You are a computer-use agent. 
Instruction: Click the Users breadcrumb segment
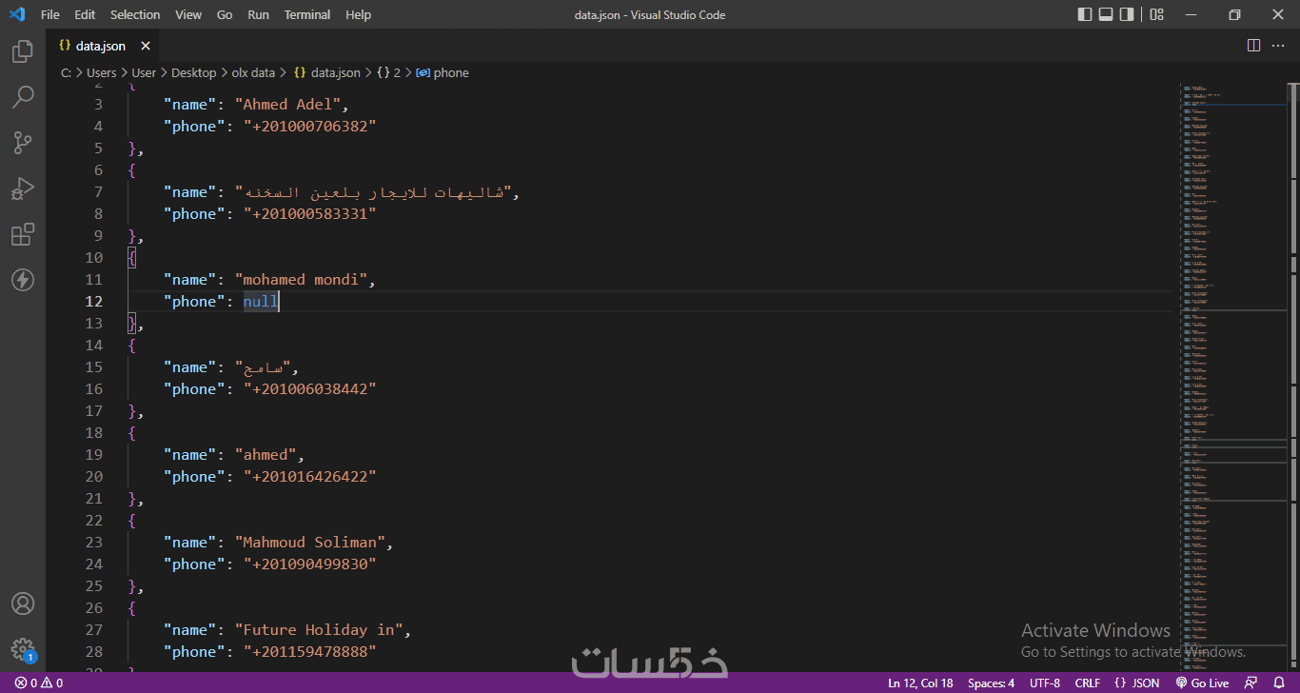(x=101, y=72)
